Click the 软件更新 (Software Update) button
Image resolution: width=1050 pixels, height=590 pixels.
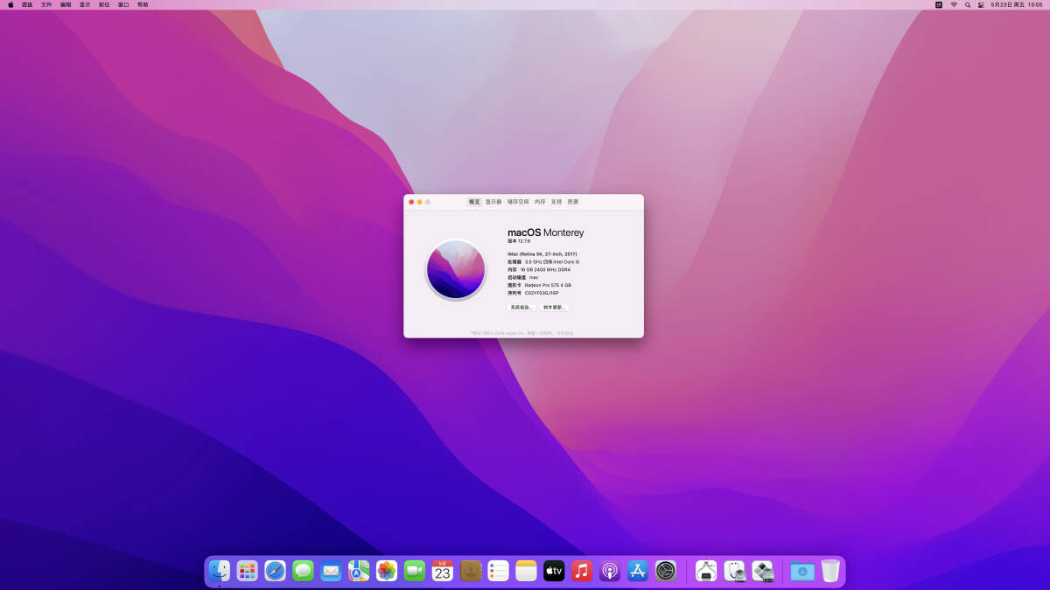[x=554, y=308]
